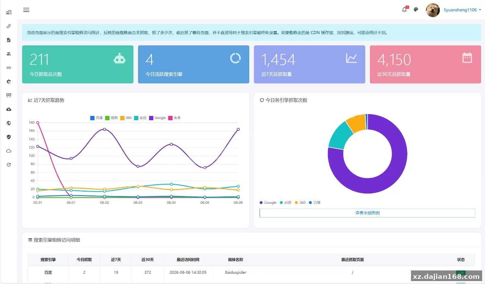Open the shield check security sidebar icon

(9, 137)
